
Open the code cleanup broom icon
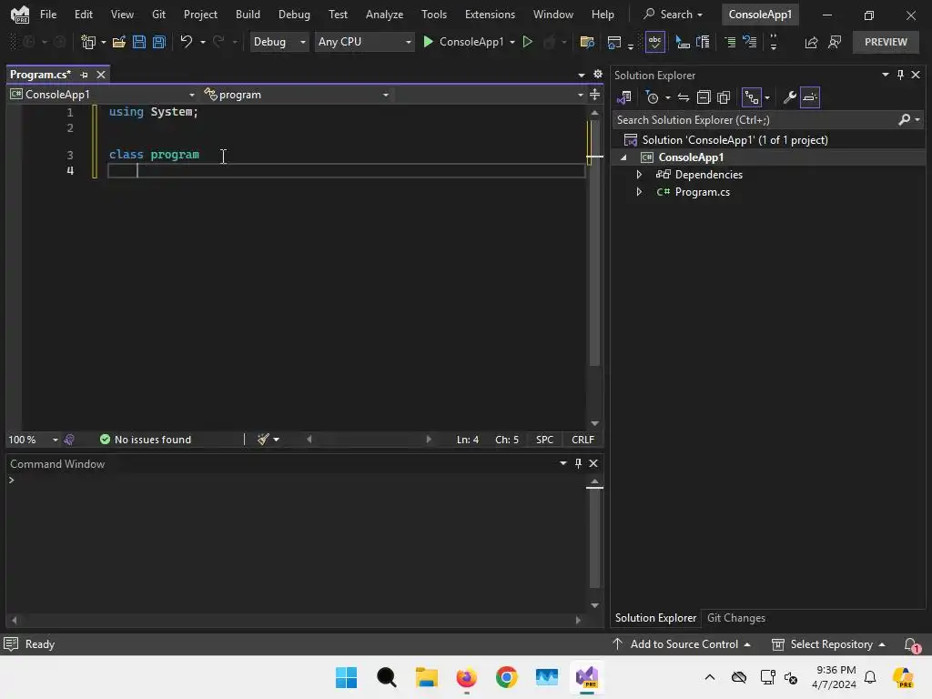(x=263, y=440)
